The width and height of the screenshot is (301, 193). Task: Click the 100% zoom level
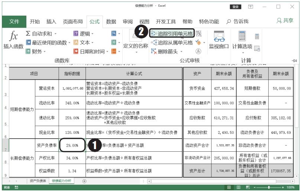[x=291, y=187]
